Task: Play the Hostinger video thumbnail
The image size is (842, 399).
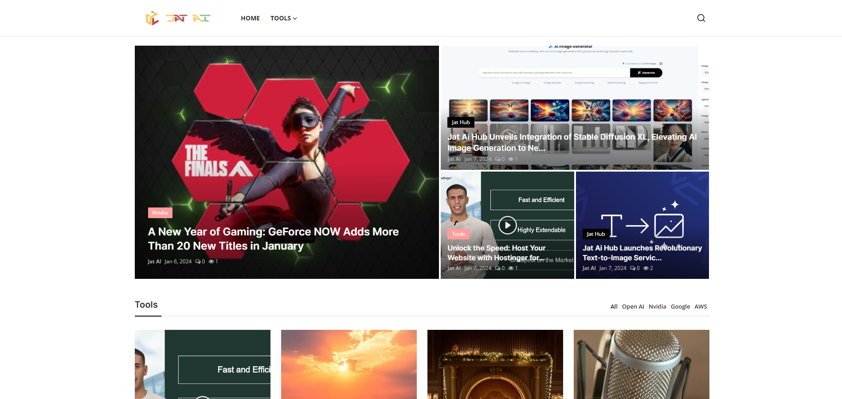Action: click(x=508, y=225)
